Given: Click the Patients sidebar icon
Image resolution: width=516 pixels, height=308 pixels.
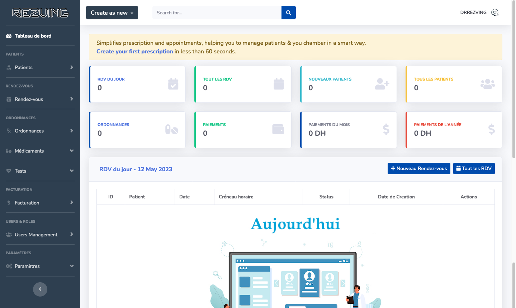Looking at the screenshot, I should click(9, 67).
